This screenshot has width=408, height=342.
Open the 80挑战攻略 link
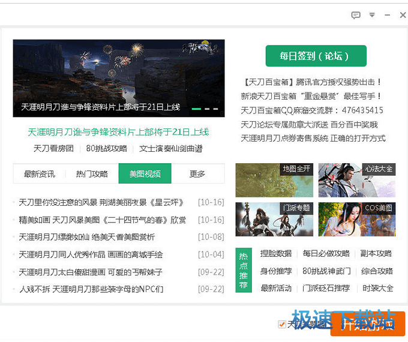click(x=106, y=148)
